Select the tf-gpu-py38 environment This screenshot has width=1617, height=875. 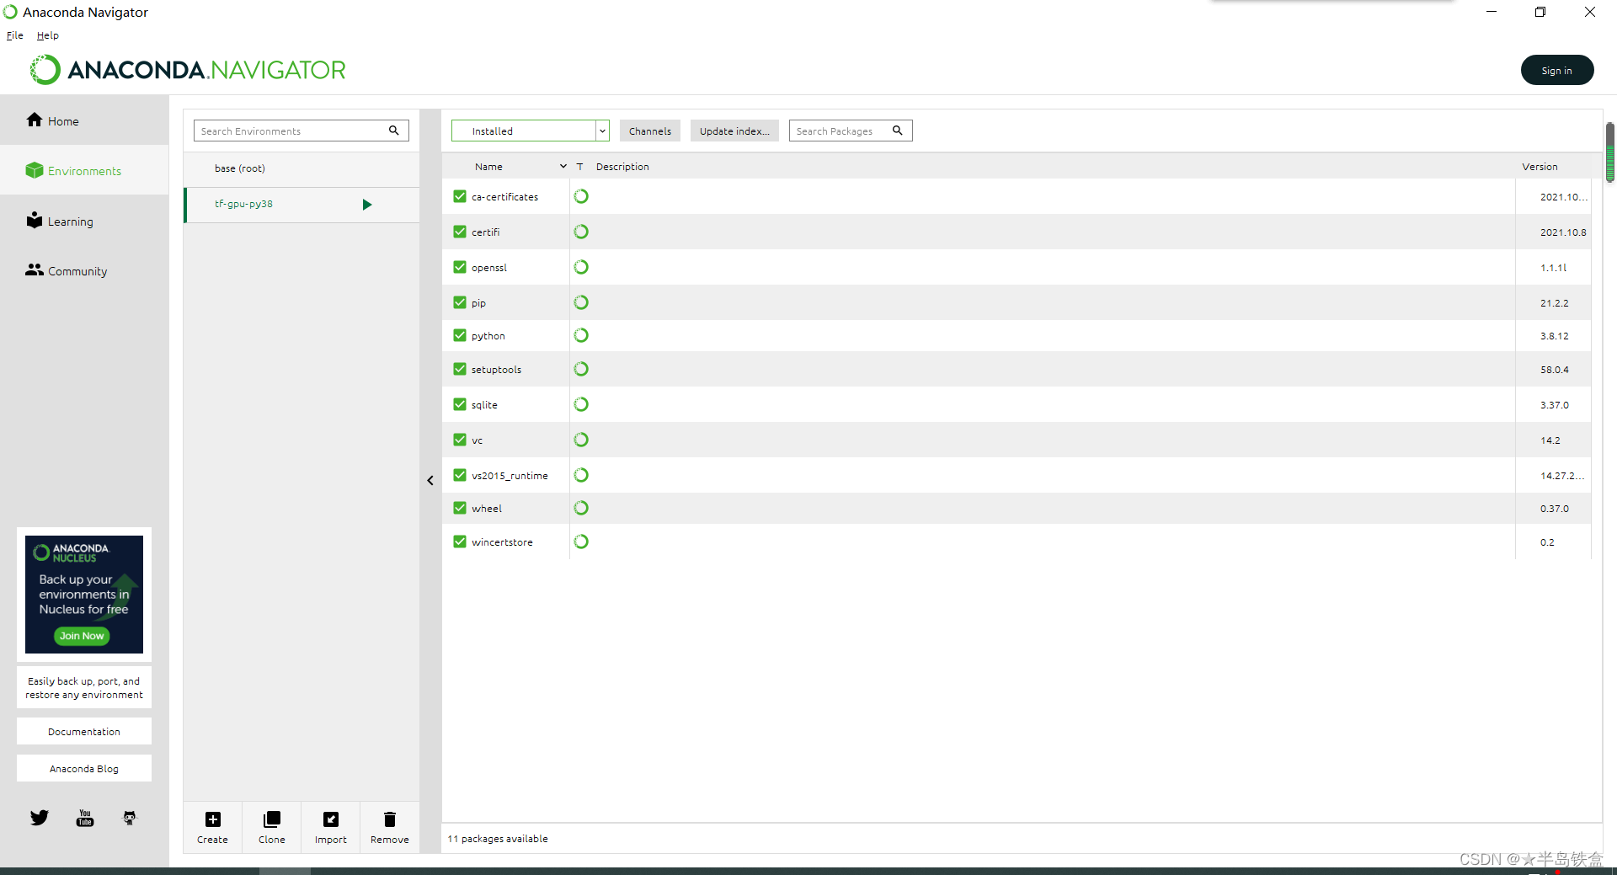pos(302,205)
